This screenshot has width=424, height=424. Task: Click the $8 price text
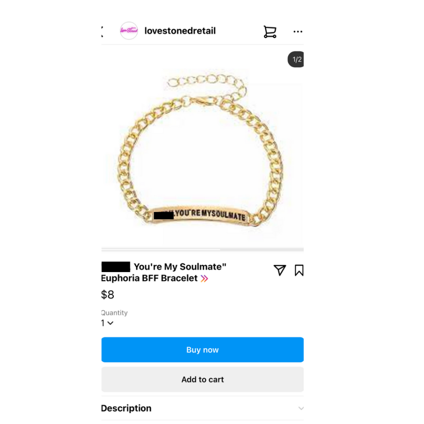point(108,294)
